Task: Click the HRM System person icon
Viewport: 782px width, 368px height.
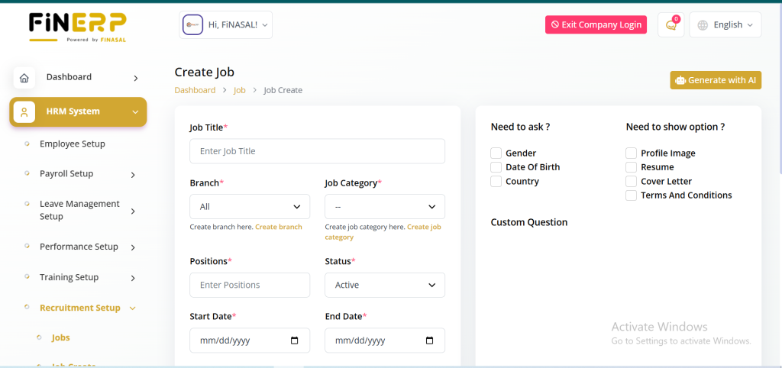Action: [24, 112]
